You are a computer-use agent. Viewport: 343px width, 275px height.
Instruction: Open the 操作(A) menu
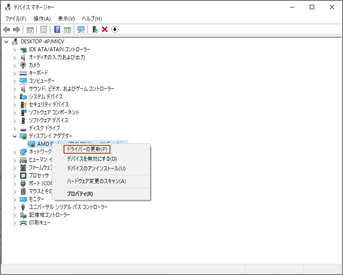42,19
